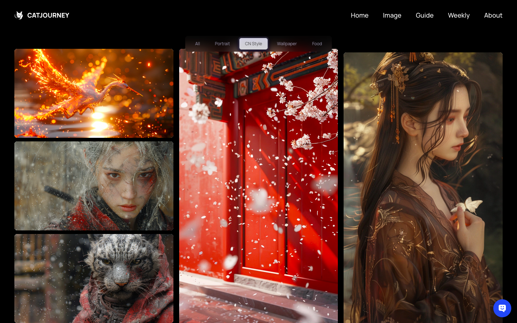Click the CatJourney cat logo icon
This screenshot has width=517, height=323.
(19, 15)
